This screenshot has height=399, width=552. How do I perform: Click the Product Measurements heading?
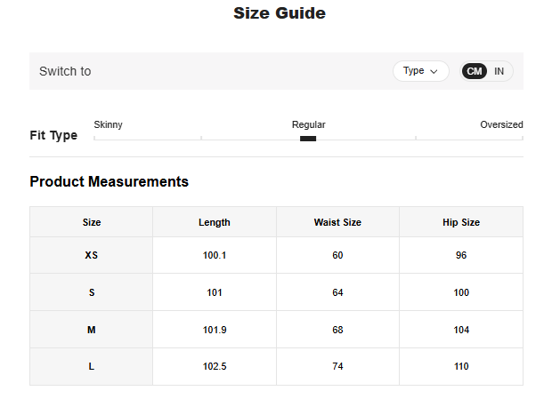(x=109, y=181)
